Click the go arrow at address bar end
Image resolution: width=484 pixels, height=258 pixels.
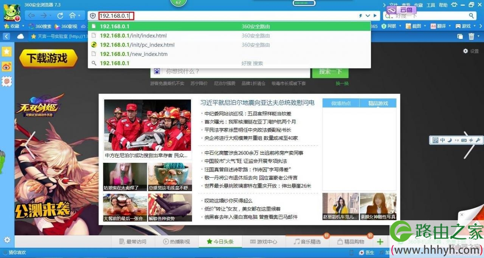[375, 16]
